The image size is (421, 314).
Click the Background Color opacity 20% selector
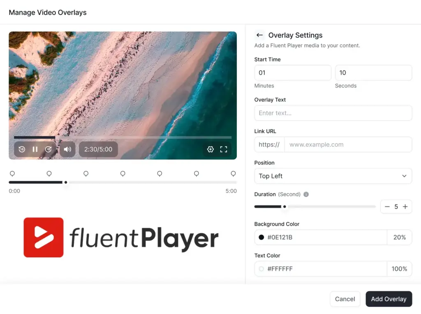(399, 237)
